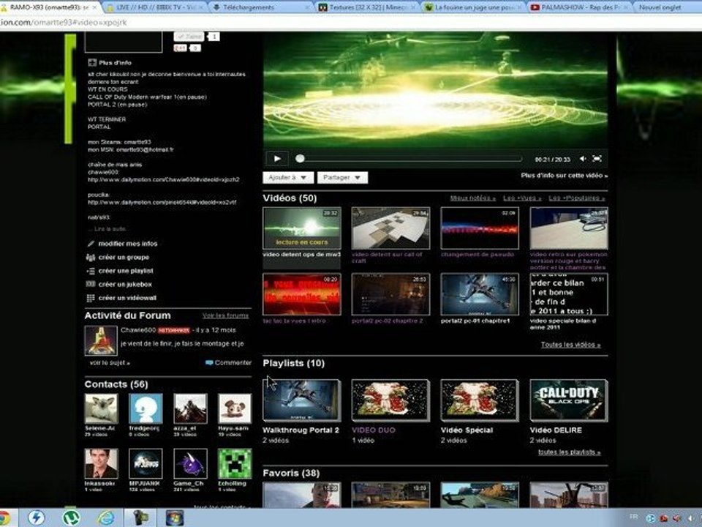Image resolution: width=702 pixels, height=527 pixels.
Task: Open 'video detent ops de mw3' thumbnail
Action: click(302, 228)
